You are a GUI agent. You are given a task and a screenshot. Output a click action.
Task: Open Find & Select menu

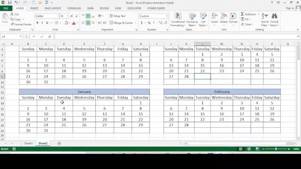[x=274, y=20]
